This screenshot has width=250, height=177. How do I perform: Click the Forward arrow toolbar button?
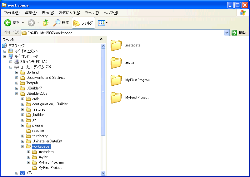(31, 23)
